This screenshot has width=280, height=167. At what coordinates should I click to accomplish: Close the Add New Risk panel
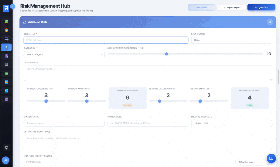click(270, 22)
